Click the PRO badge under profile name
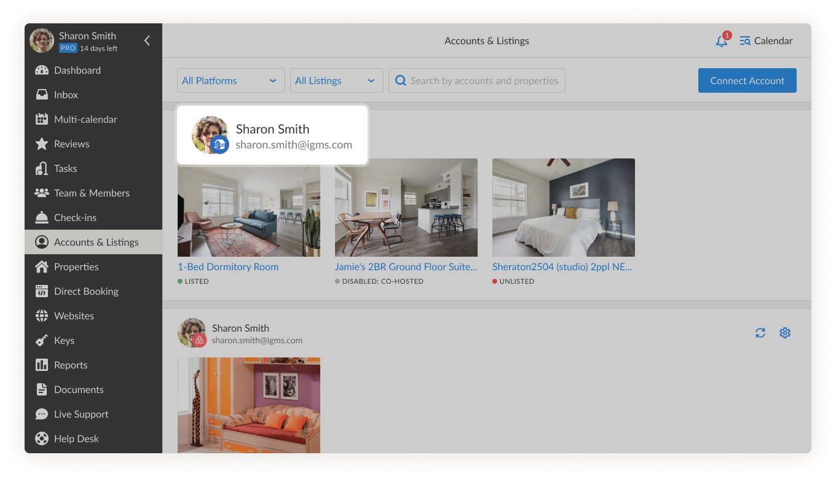 click(68, 49)
